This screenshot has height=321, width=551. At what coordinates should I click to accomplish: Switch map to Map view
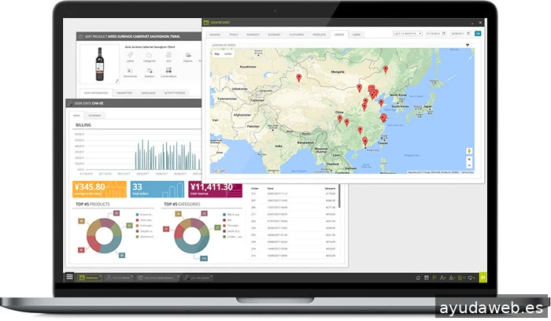216,53
